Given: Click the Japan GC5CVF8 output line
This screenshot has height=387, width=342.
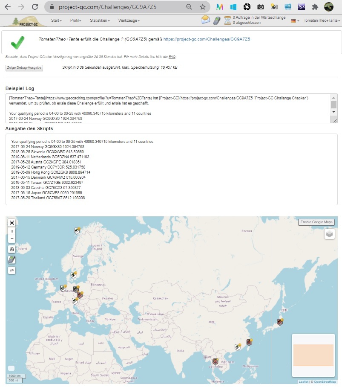Looking at the screenshot, I should 46,193.
